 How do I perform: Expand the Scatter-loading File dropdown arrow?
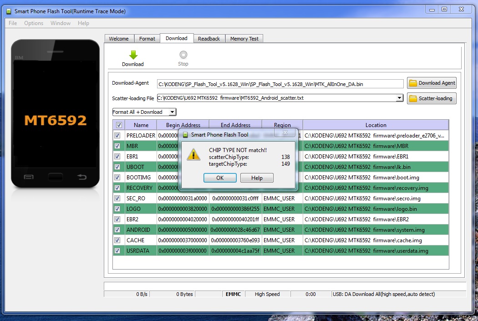pyautogui.click(x=399, y=98)
